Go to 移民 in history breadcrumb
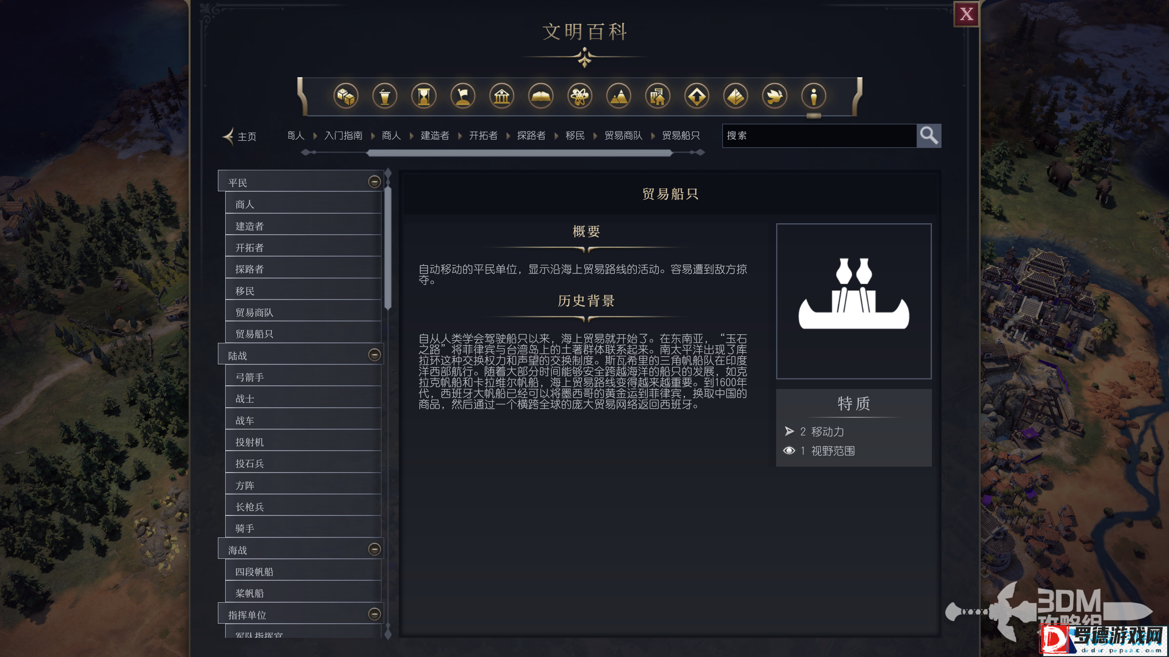Screen dimensions: 1169x657 [x=575, y=136]
